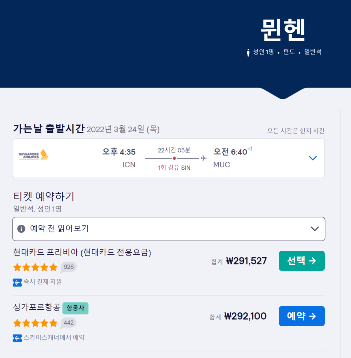Open the 예약 전 읽어보기 dropdown
Screen dimensions: 351x358
click(168, 229)
